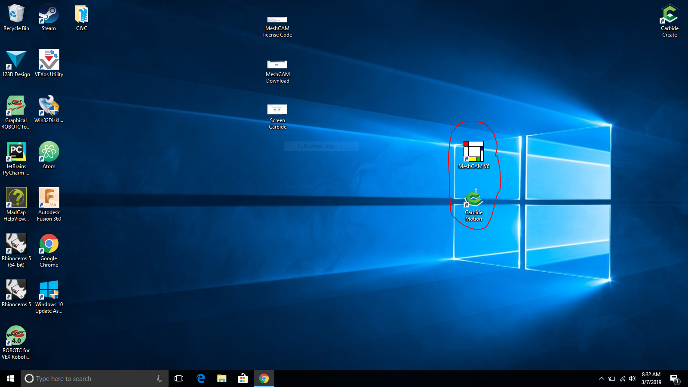688x387 pixels.
Task: Open the volume speaker tray icon
Action: tap(632, 378)
